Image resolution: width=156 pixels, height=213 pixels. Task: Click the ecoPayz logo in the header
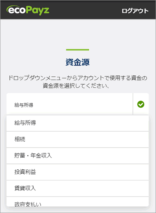pyautogui.click(x=28, y=10)
